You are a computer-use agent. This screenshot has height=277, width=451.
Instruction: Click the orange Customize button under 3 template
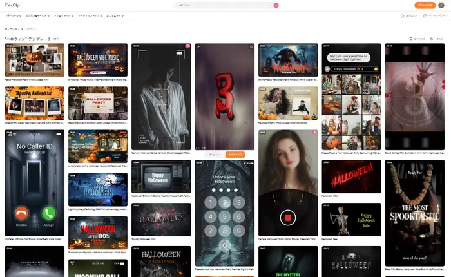(x=235, y=155)
